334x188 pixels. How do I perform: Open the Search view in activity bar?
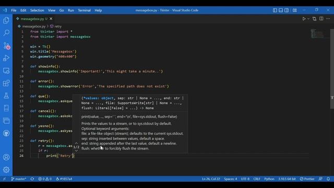(6, 32)
